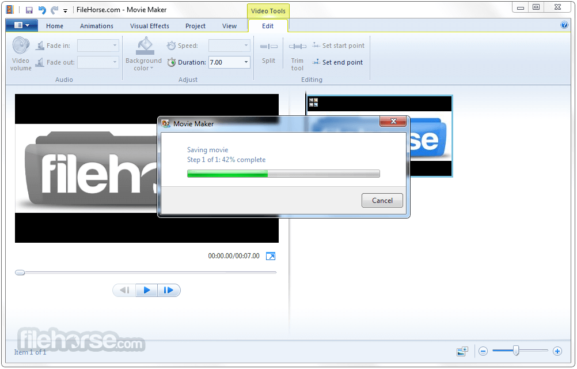
Task: Click the Save project icon in quick access toolbar
Action: point(29,10)
